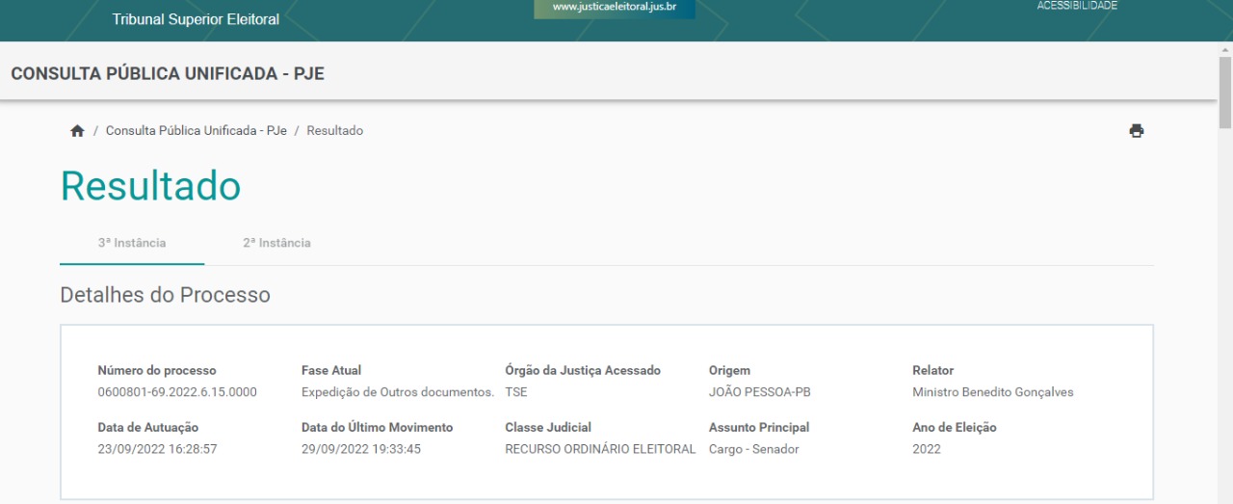
Task: Click the Cargo - Senador subject value
Action: [x=753, y=449]
